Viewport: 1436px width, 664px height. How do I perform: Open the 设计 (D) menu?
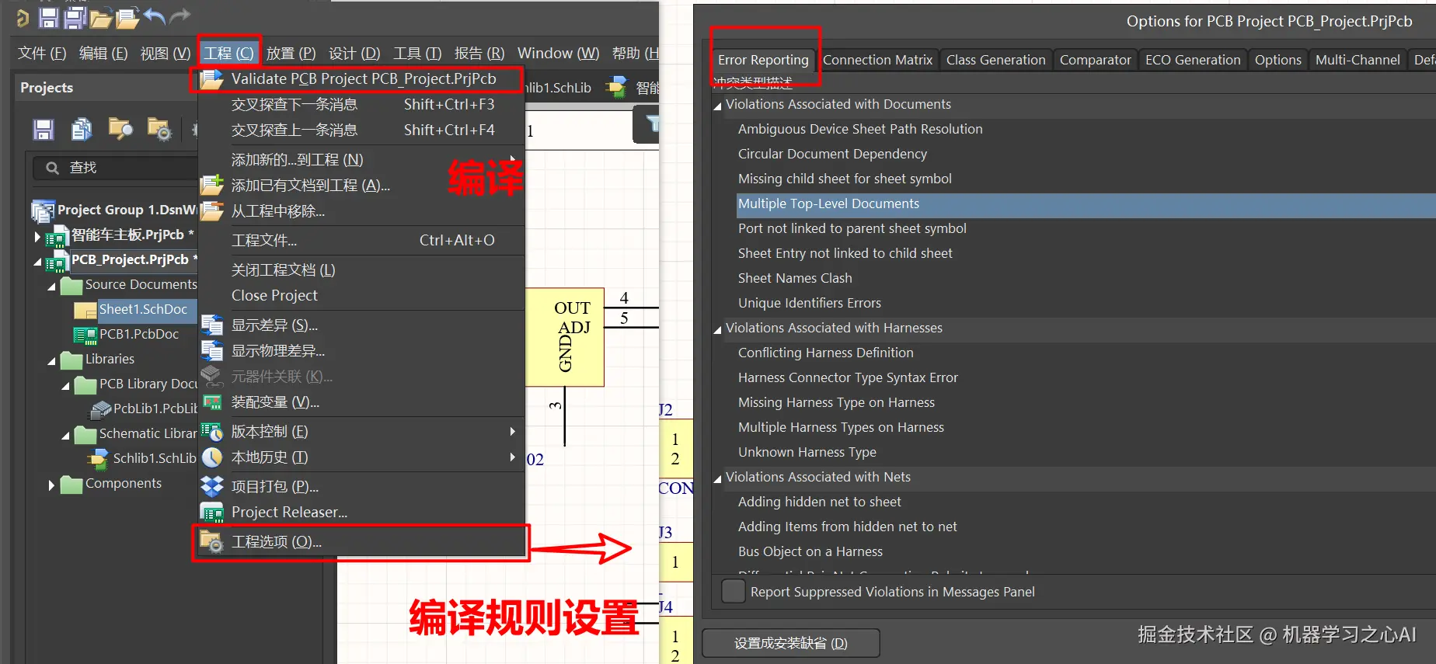pos(354,53)
